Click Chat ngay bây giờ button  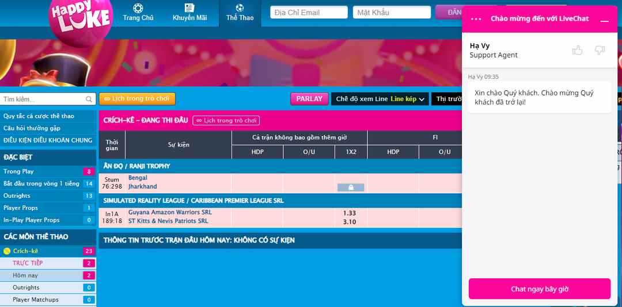[x=539, y=289]
